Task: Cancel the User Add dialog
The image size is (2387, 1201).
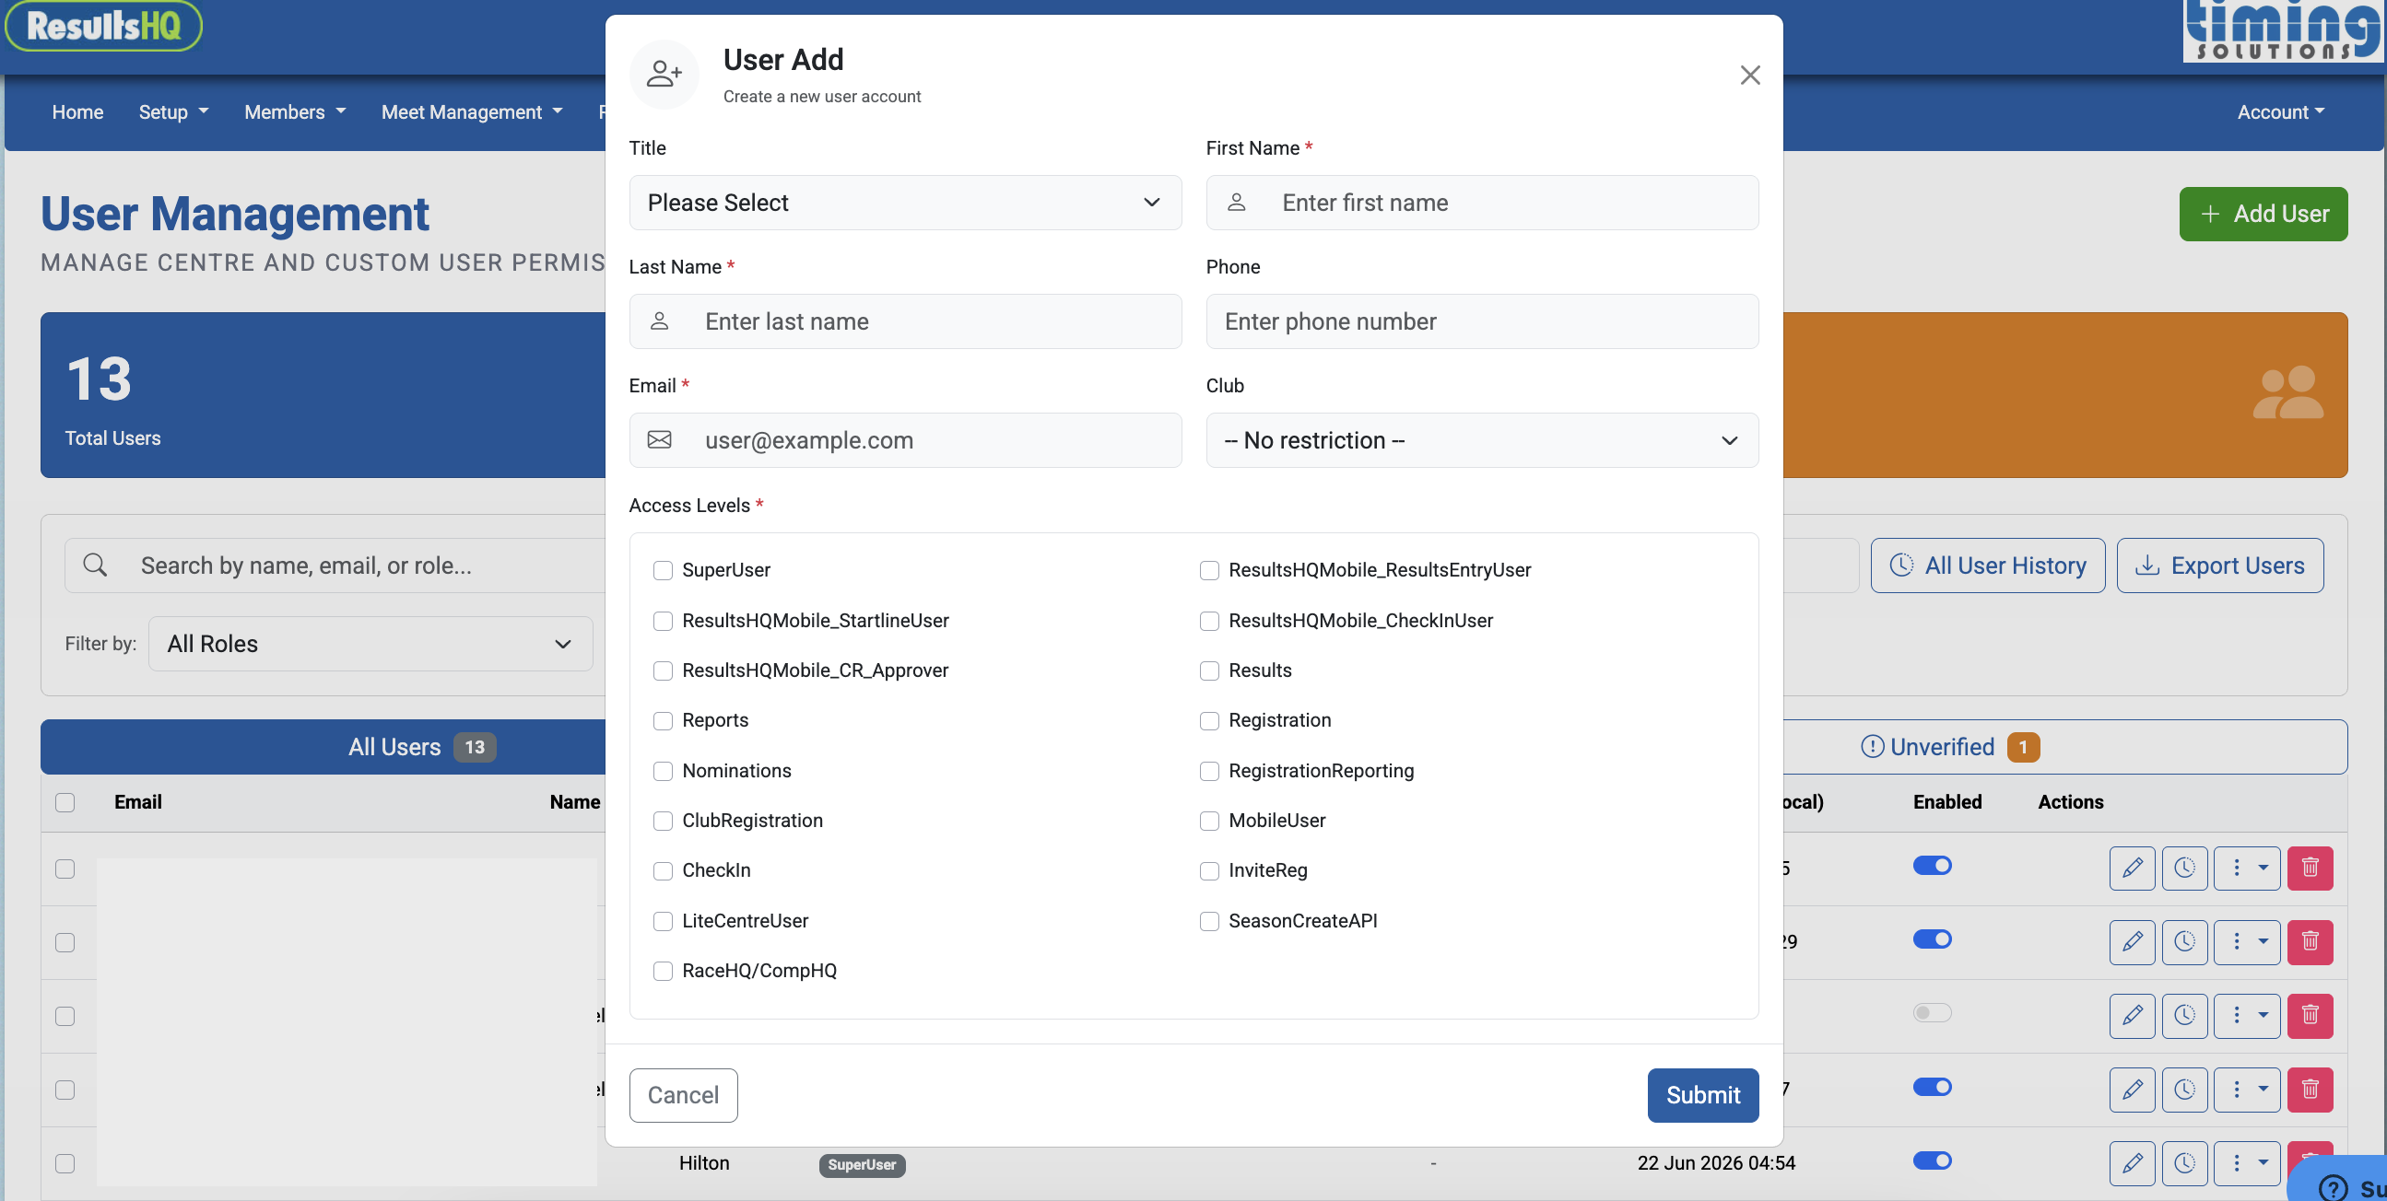Action: (683, 1094)
